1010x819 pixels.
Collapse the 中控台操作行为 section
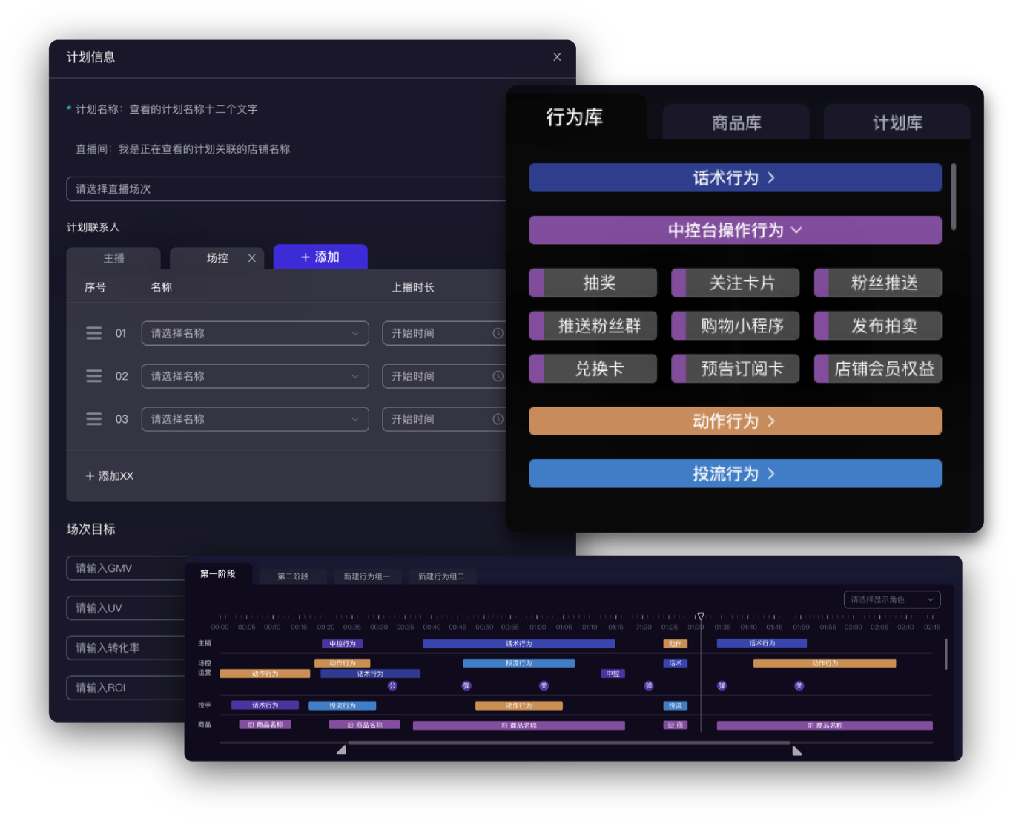(735, 231)
